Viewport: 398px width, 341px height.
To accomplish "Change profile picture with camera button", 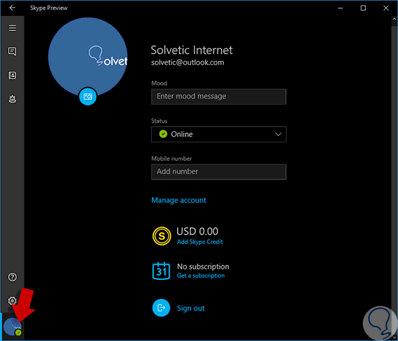I will pyautogui.click(x=88, y=97).
